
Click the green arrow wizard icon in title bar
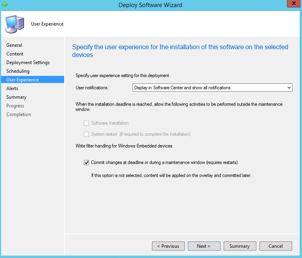[5, 4]
